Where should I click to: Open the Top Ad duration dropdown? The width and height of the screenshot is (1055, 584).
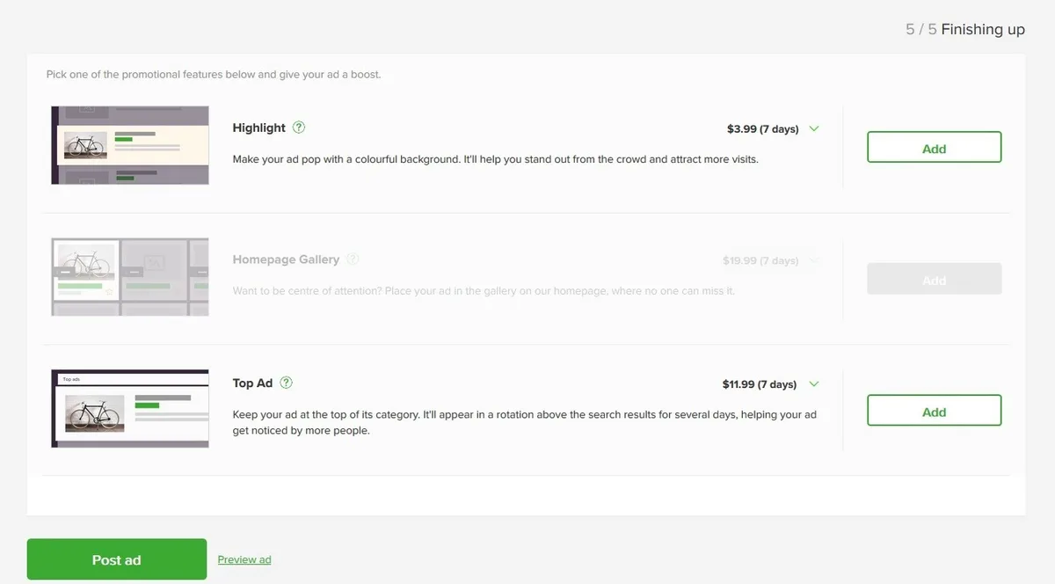click(x=813, y=383)
